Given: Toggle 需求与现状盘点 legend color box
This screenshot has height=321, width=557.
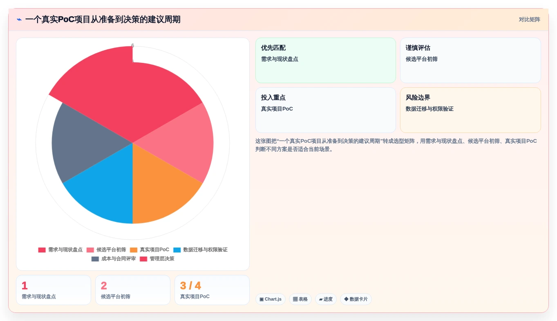Looking at the screenshot, I should (x=42, y=250).
